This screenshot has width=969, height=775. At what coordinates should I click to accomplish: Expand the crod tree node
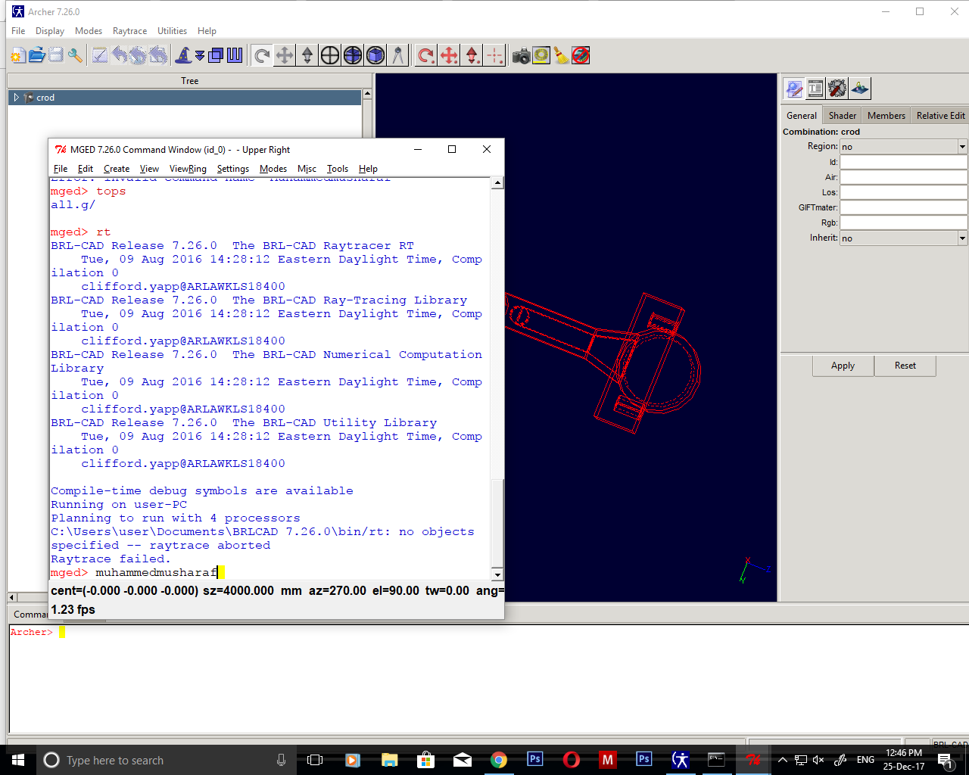[x=17, y=98]
